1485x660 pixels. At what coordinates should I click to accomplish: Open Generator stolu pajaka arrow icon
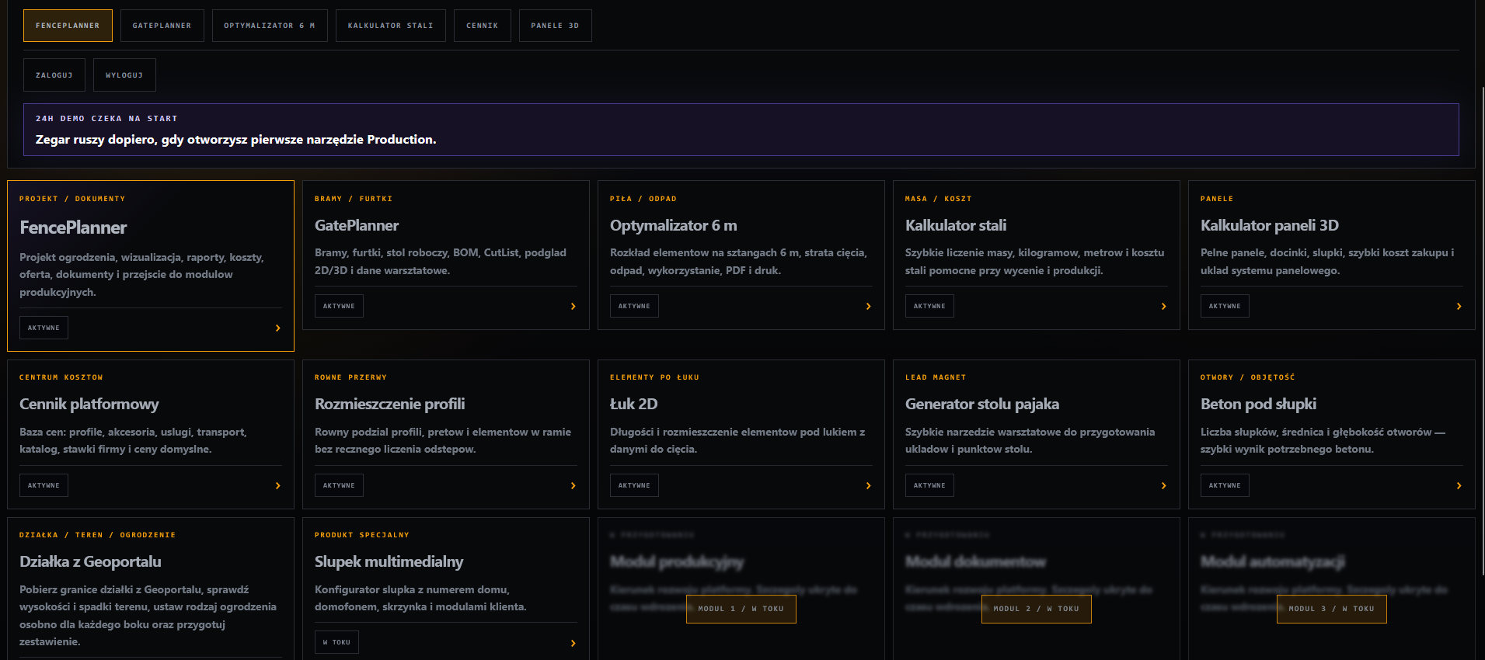[x=1163, y=486]
